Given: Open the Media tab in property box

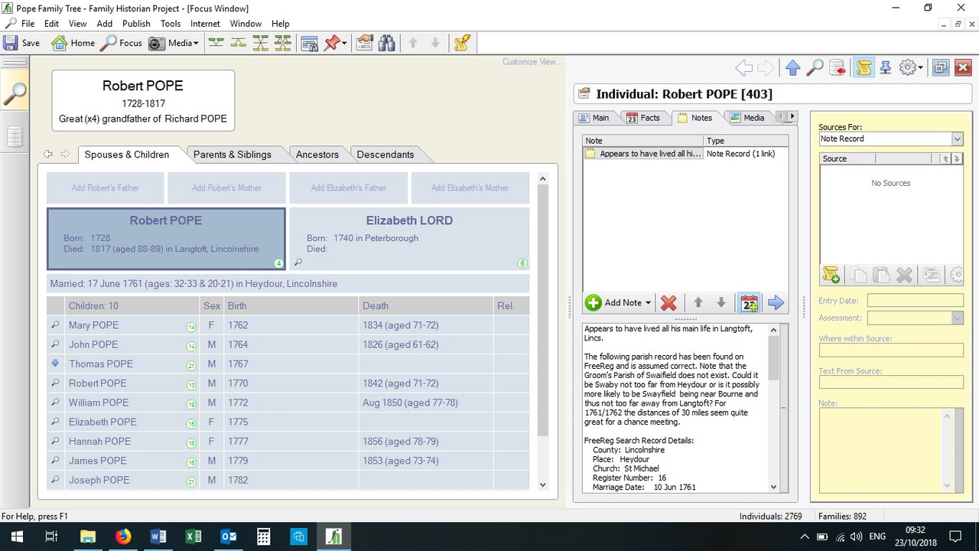Looking at the screenshot, I should click(747, 117).
